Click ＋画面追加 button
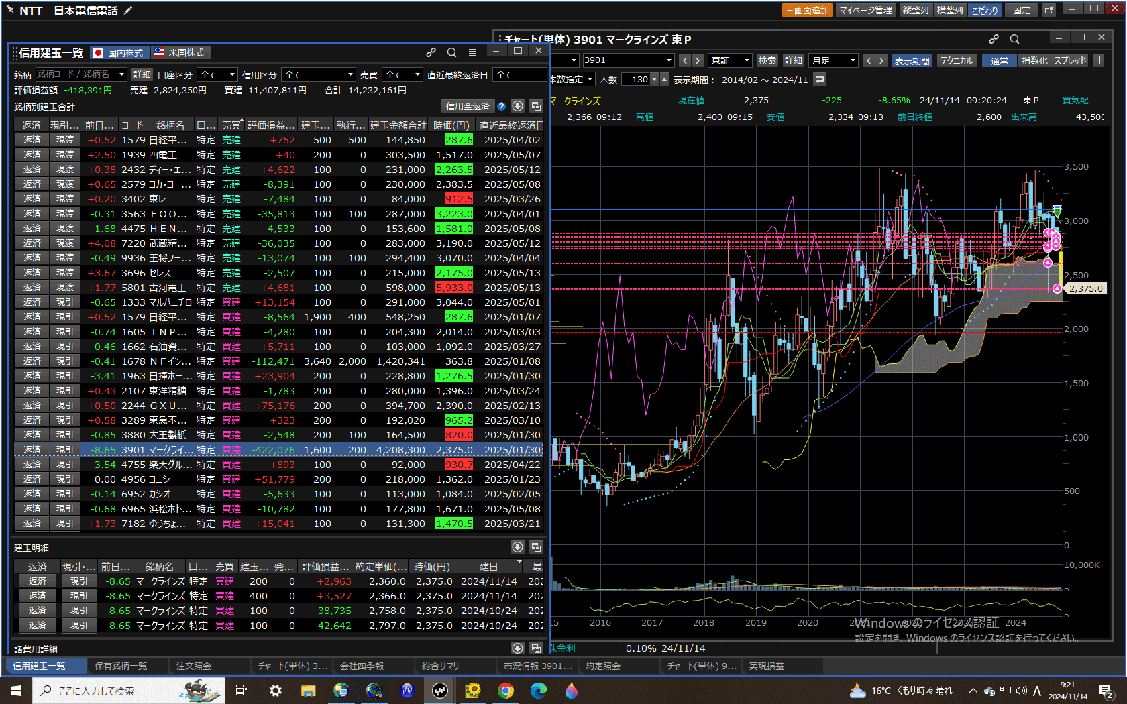 (x=808, y=10)
